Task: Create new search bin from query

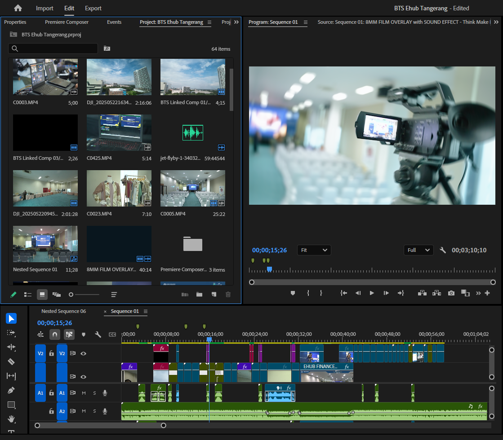Action: click(x=107, y=48)
